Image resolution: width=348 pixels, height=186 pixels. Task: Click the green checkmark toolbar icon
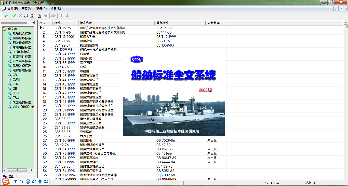(x=14, y=16)
